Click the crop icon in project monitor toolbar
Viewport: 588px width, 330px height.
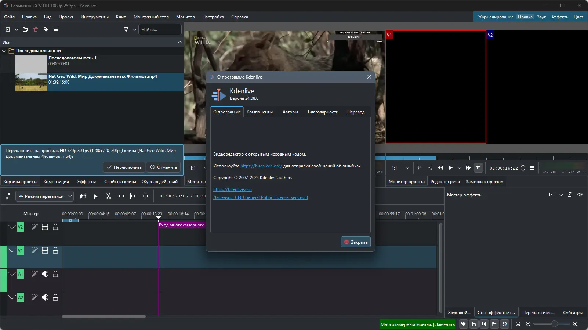[479, 168]
